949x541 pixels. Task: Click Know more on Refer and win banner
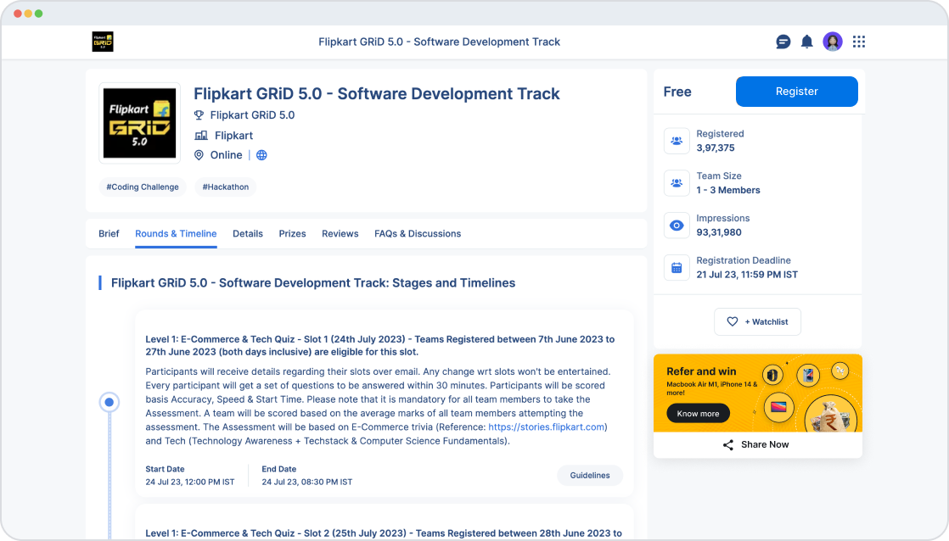click(698, 414)
